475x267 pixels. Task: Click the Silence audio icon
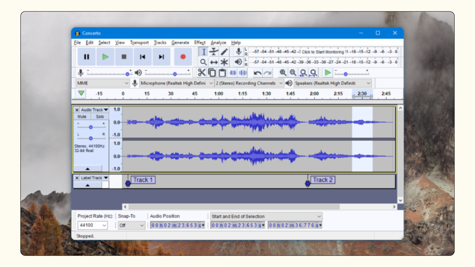pos(243,73)
